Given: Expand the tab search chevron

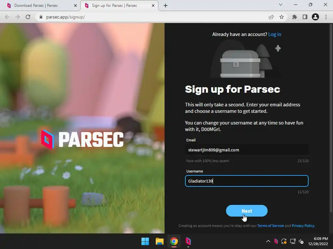Looking at the screenshot, I should pos(281,5).
